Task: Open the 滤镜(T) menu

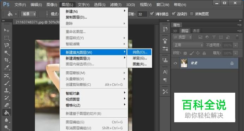Action: [x=116, y=5]
